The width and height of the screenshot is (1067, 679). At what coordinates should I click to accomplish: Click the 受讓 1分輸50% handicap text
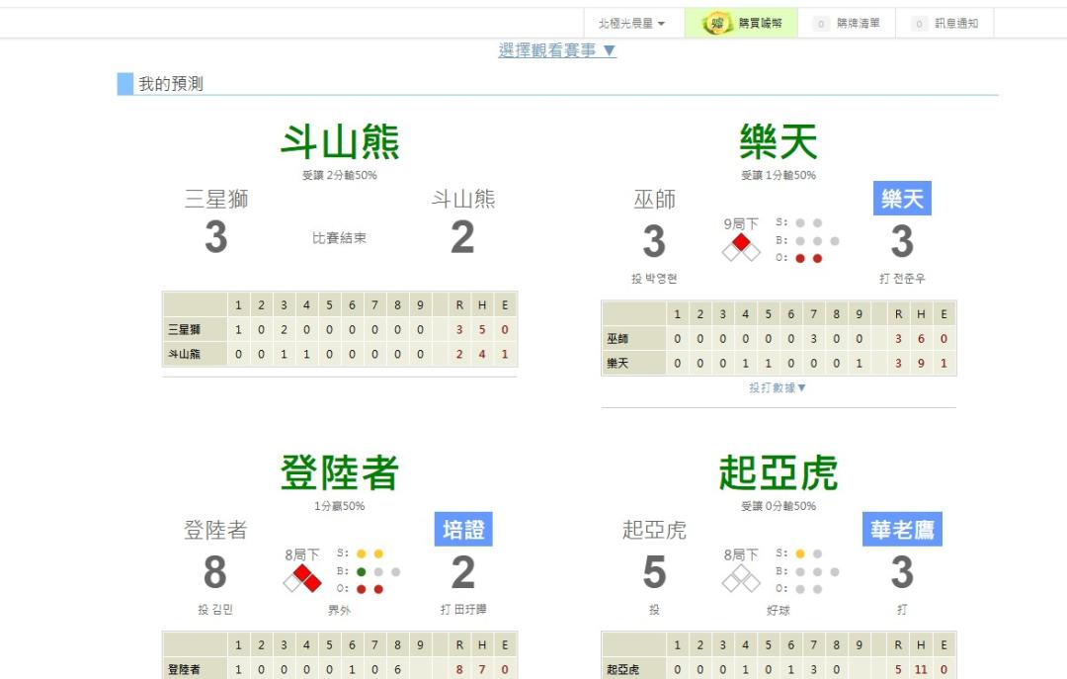(779, 175)
